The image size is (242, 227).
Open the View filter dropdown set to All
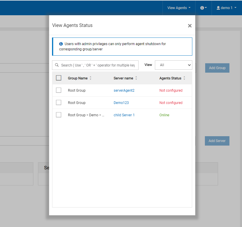(173, 65)
